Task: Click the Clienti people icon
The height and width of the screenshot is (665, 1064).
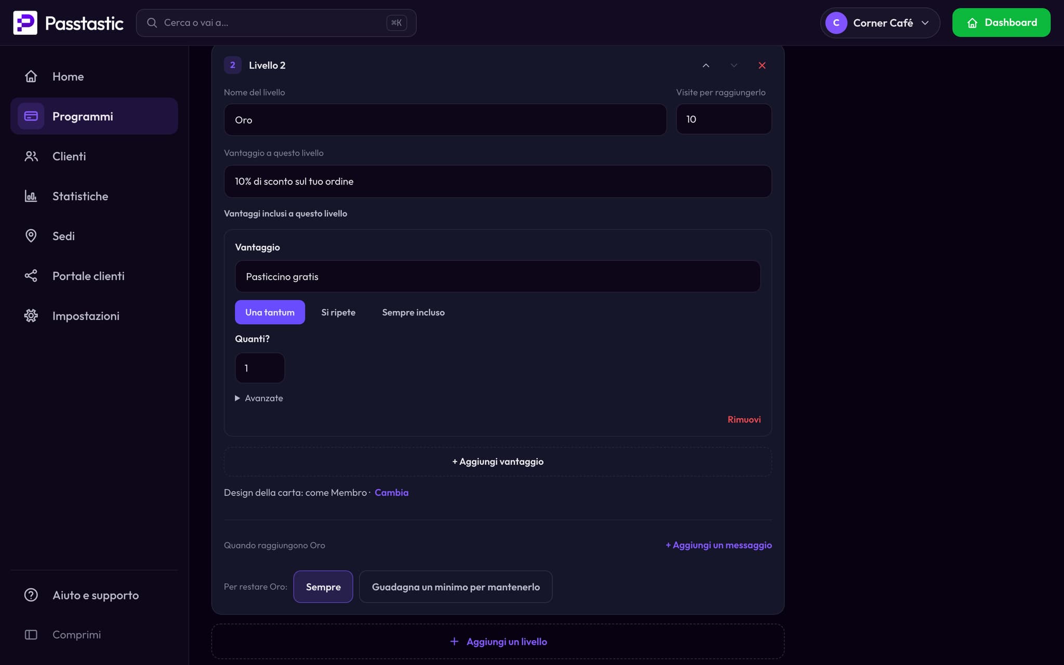Action: click(31, 156)
